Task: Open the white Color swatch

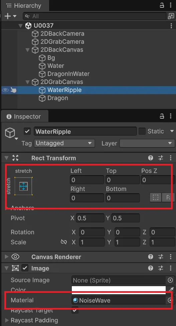Action: 119,289
